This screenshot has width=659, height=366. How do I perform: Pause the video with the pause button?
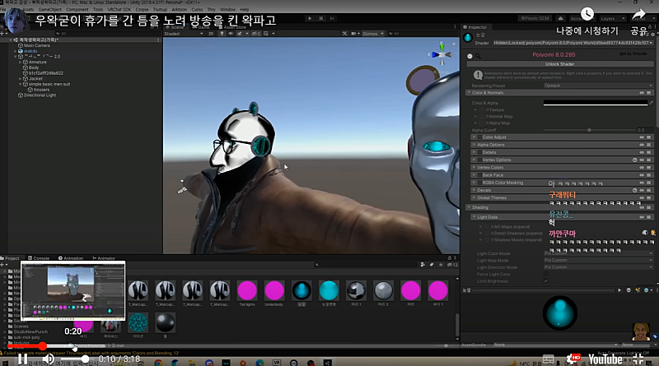point(22,359)
